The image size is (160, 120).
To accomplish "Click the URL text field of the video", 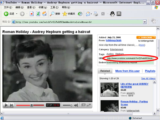I will click(130, 58).
